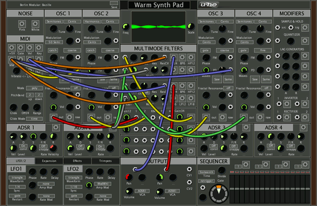Click the Quantizer input socket
317x206 pixels.
277,41
